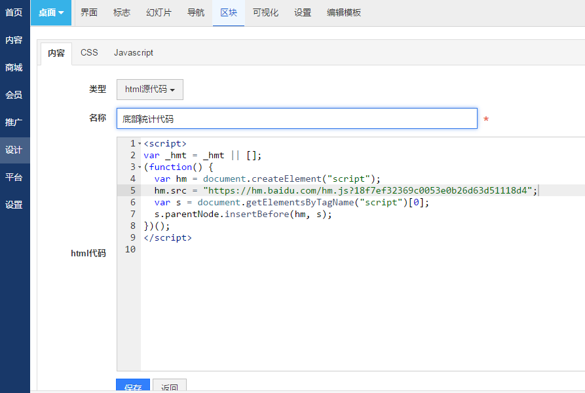Switch to the 幻灯片 tab
585x393 pixels.
[159, 12]
